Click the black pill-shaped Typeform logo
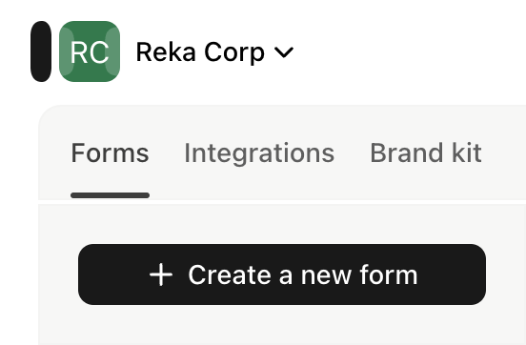This screenshot has height=345, width=526. [x=41, y=51]
